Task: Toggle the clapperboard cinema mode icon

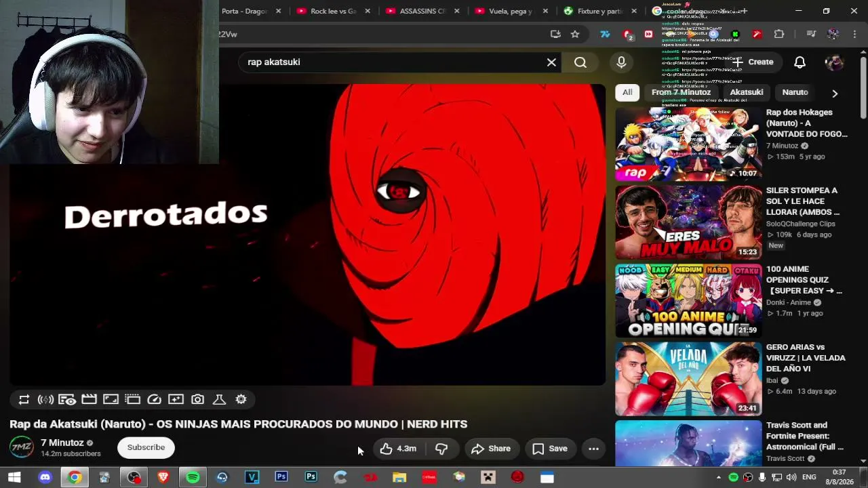Action: click(89, 400)
